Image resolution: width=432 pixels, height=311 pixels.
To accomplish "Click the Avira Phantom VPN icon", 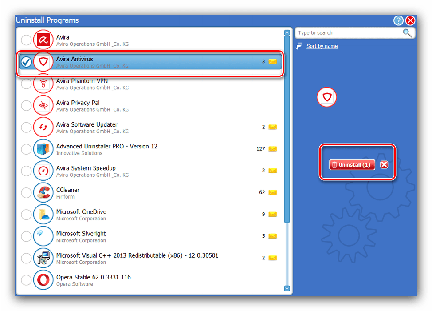I will 43,84.
